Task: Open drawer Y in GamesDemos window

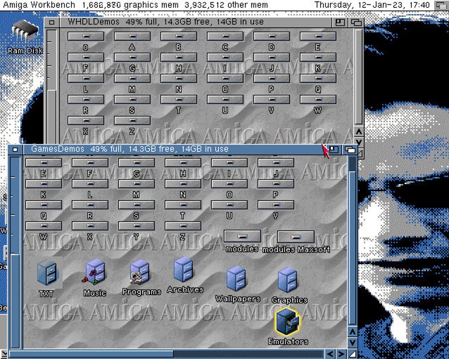Action: click(x=137, y=226)
